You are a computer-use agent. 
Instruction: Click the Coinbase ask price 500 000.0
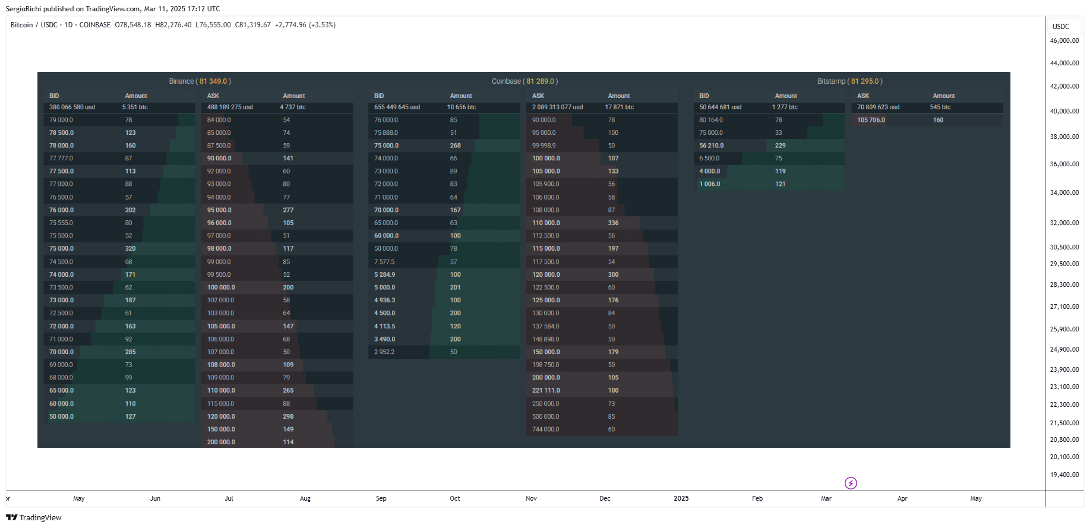pos(545,417)
